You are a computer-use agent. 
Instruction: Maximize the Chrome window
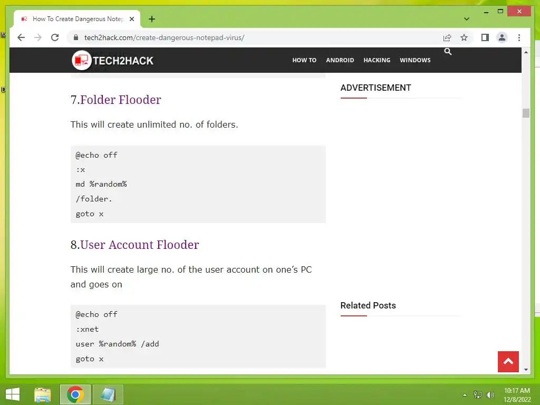coord(500,12)
